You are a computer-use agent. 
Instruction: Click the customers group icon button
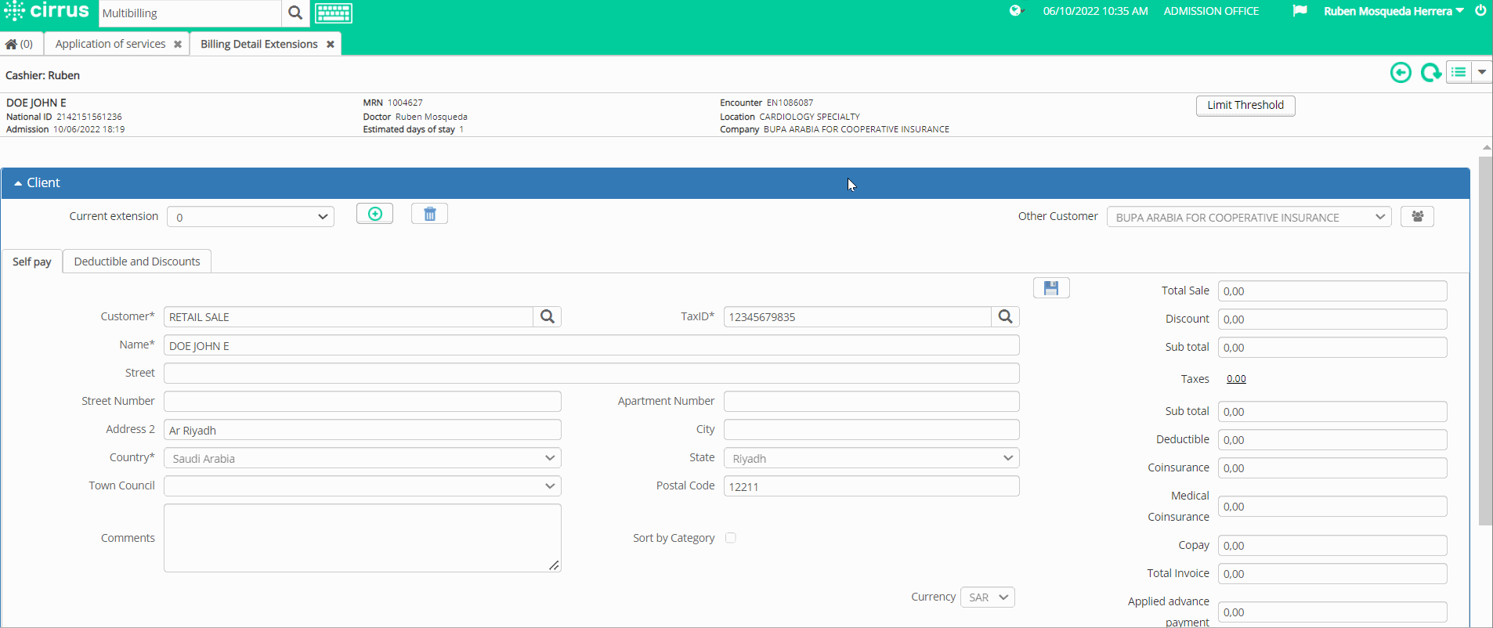[1417, 217]
